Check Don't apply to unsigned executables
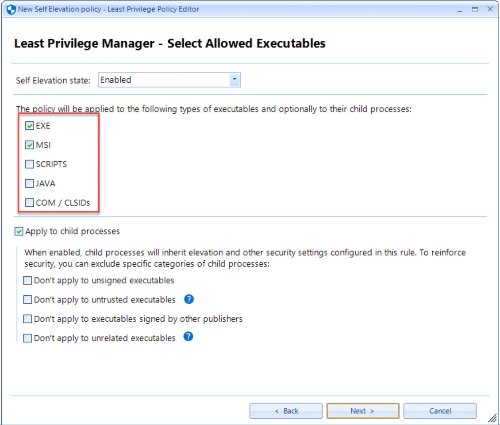The image size is (500, 425). [x=27, y=280]
